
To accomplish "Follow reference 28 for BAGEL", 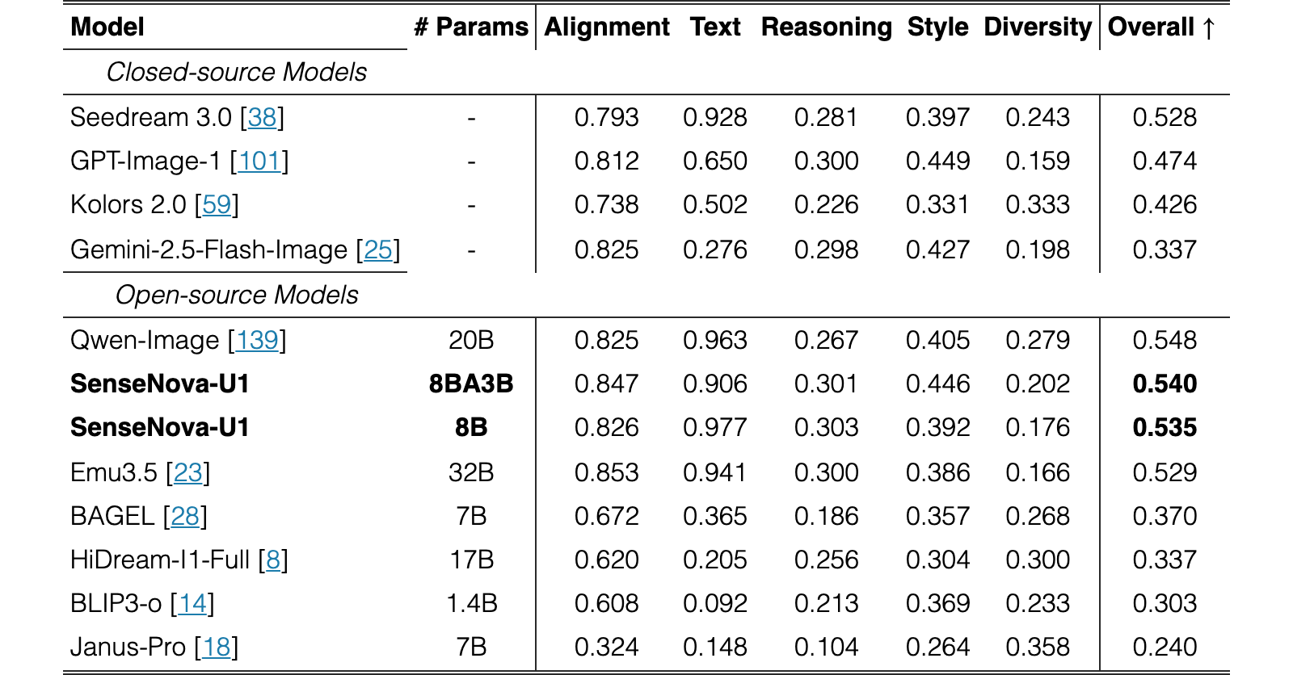I will (x=185, y=516).
